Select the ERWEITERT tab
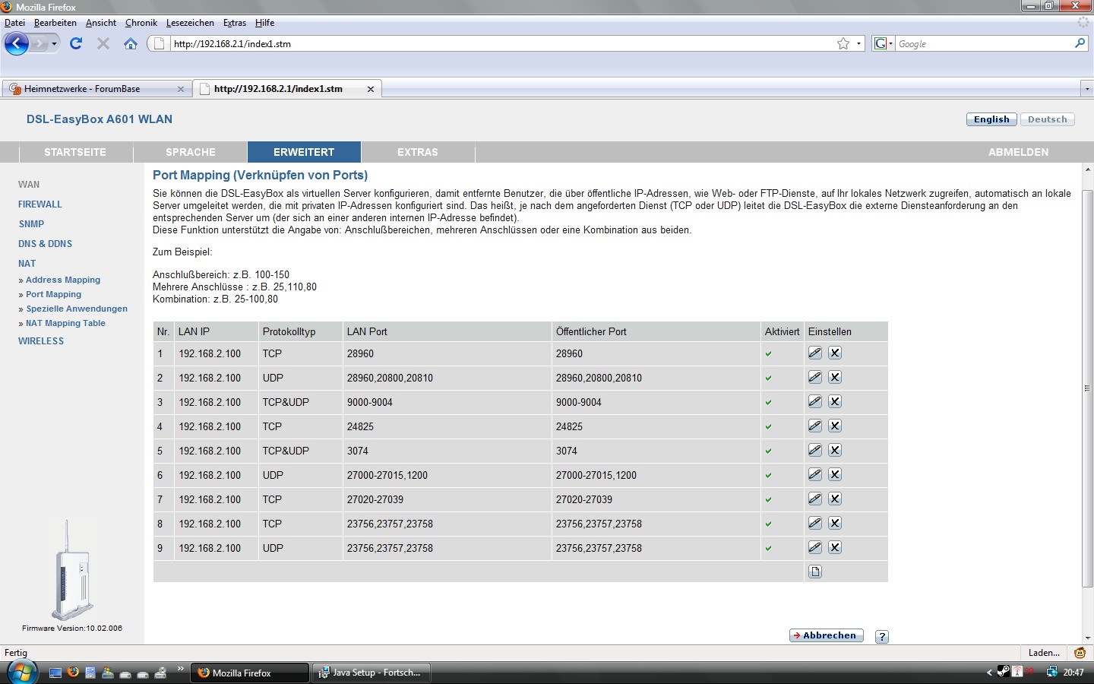1094x684 pixels. [304, 152]
